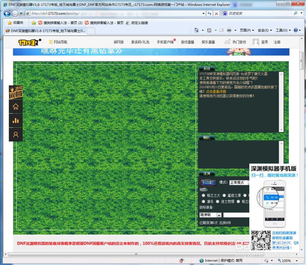The image size is (306, 265).
Task: Switch to the 系统 panel tab
Action: [x=207, y=69]
